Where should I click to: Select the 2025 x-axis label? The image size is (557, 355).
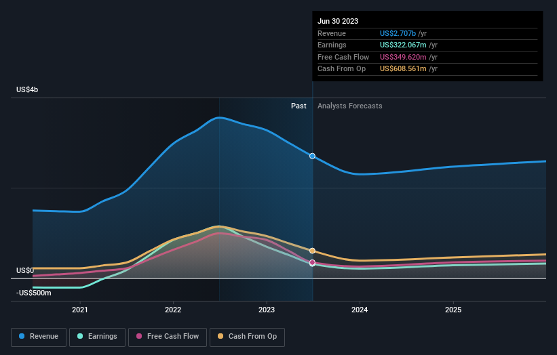point(453,310)
